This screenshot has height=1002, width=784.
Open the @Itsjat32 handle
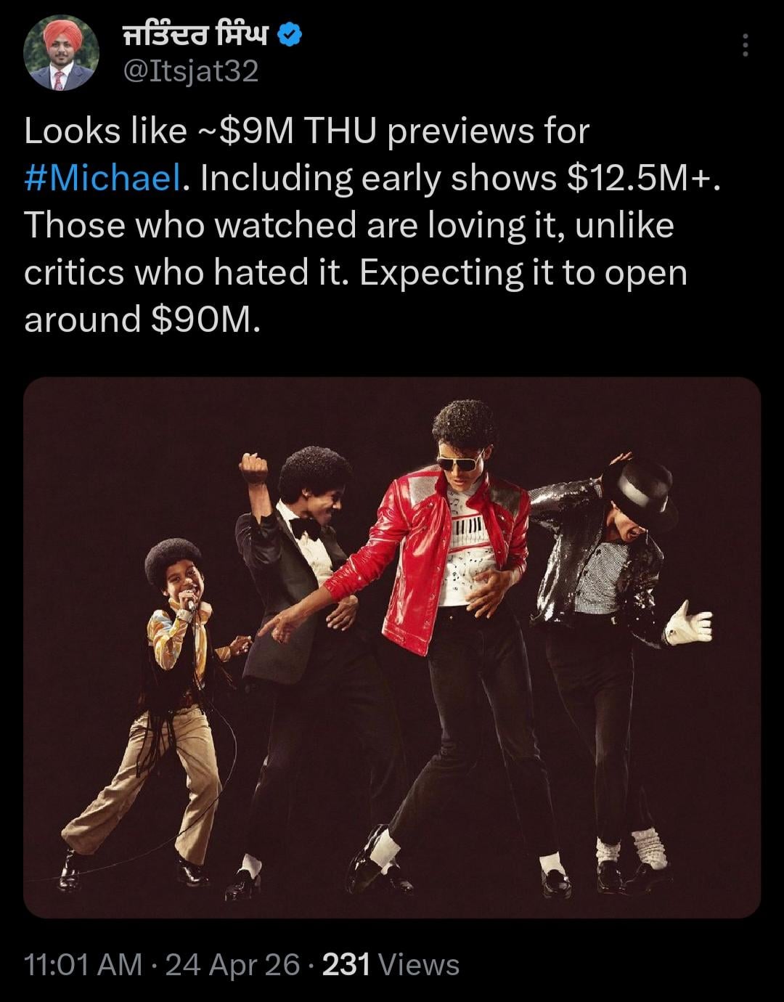191,71
